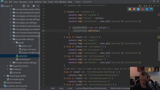Collapse sh.pnk.hello.sdPlugin folder
Screen dimensions: 160x90
[10, 39]
